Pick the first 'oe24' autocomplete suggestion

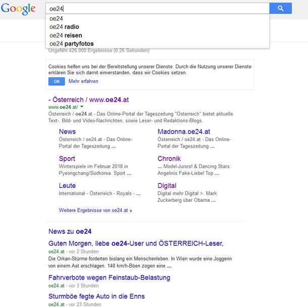pyautogui.click(x=56, y=18)
